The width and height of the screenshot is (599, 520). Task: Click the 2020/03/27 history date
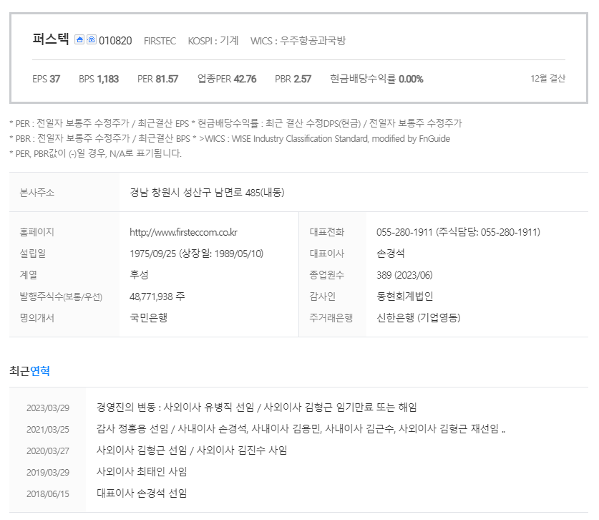coord(48,451)
